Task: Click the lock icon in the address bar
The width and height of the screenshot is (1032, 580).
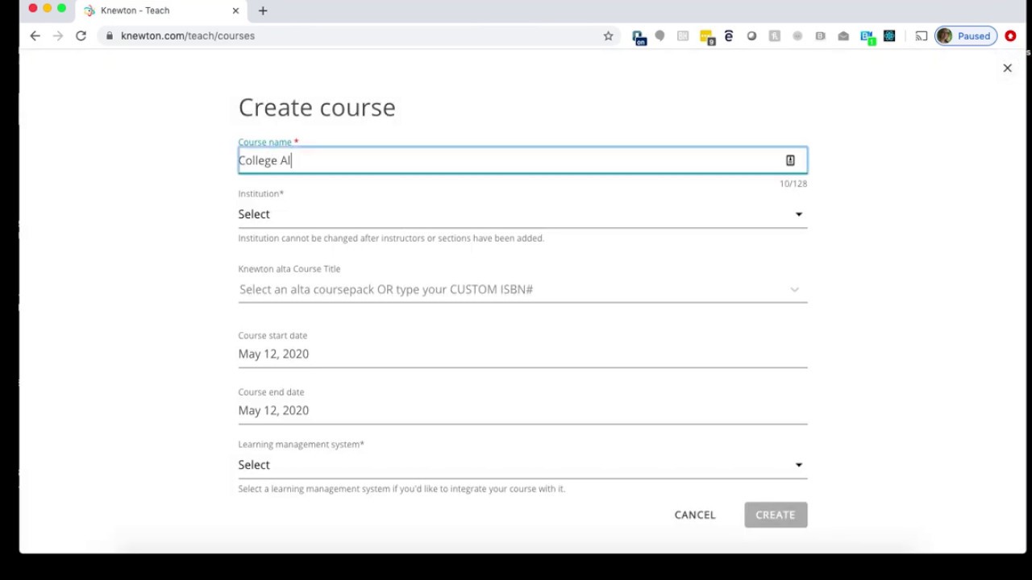Action: 110,35
